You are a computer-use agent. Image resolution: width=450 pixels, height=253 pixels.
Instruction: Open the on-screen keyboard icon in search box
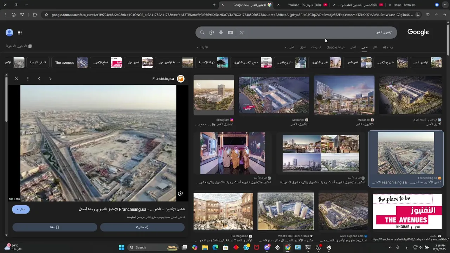(x=230, y=33)
